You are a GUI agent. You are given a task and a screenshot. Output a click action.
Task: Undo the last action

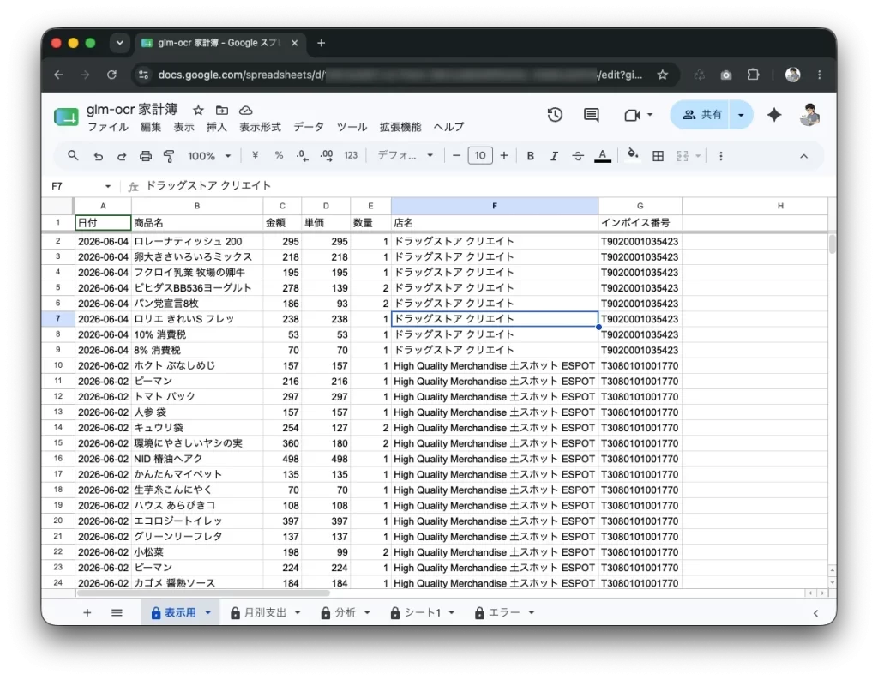[98, 156]
